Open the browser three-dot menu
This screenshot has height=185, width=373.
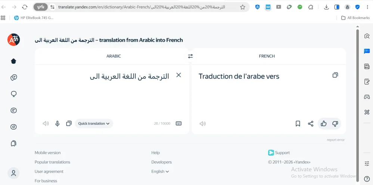point(368,7)
